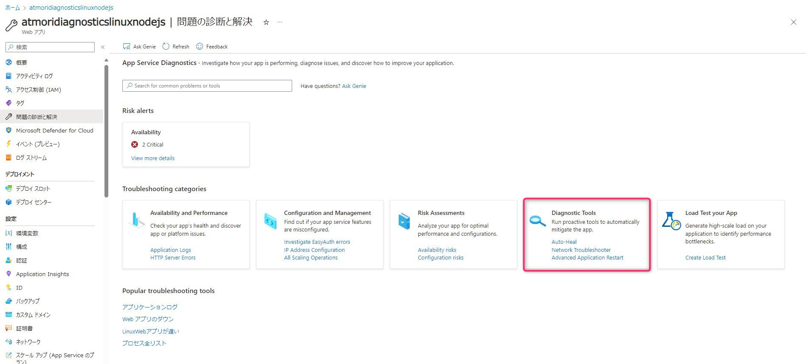The width and height of the screenshot is (806, 364).
Task: Refresh the diagnostics page
Action: click(x=176, y=47)
